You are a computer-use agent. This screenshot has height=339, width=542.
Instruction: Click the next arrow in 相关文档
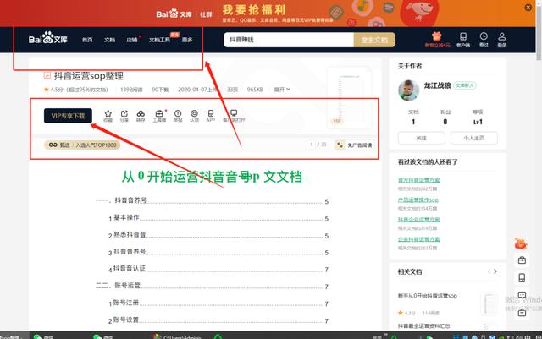pyautogui.click(x=495, y=271)
